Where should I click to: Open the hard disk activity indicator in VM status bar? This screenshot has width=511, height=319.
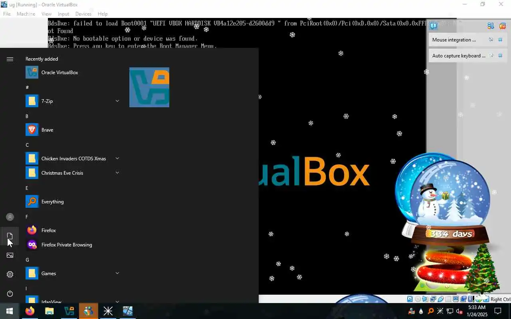pyautogui.click(x=410, y=299)
